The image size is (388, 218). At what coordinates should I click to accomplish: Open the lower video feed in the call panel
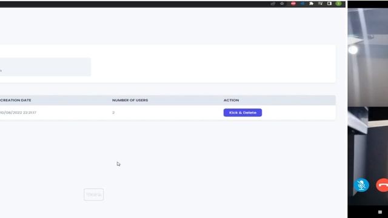pyautogui.click(x=368, y=156)
